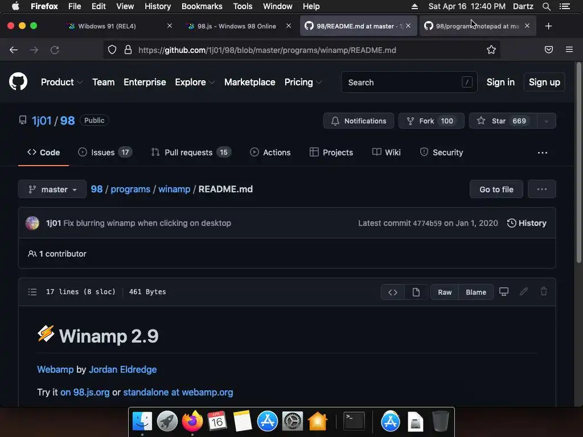Switch to the Wiki tab

coord(387,152)
